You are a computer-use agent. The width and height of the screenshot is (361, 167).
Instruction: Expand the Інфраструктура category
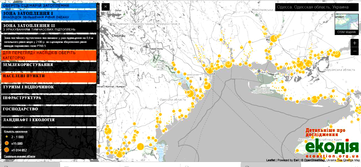[49, 98]
